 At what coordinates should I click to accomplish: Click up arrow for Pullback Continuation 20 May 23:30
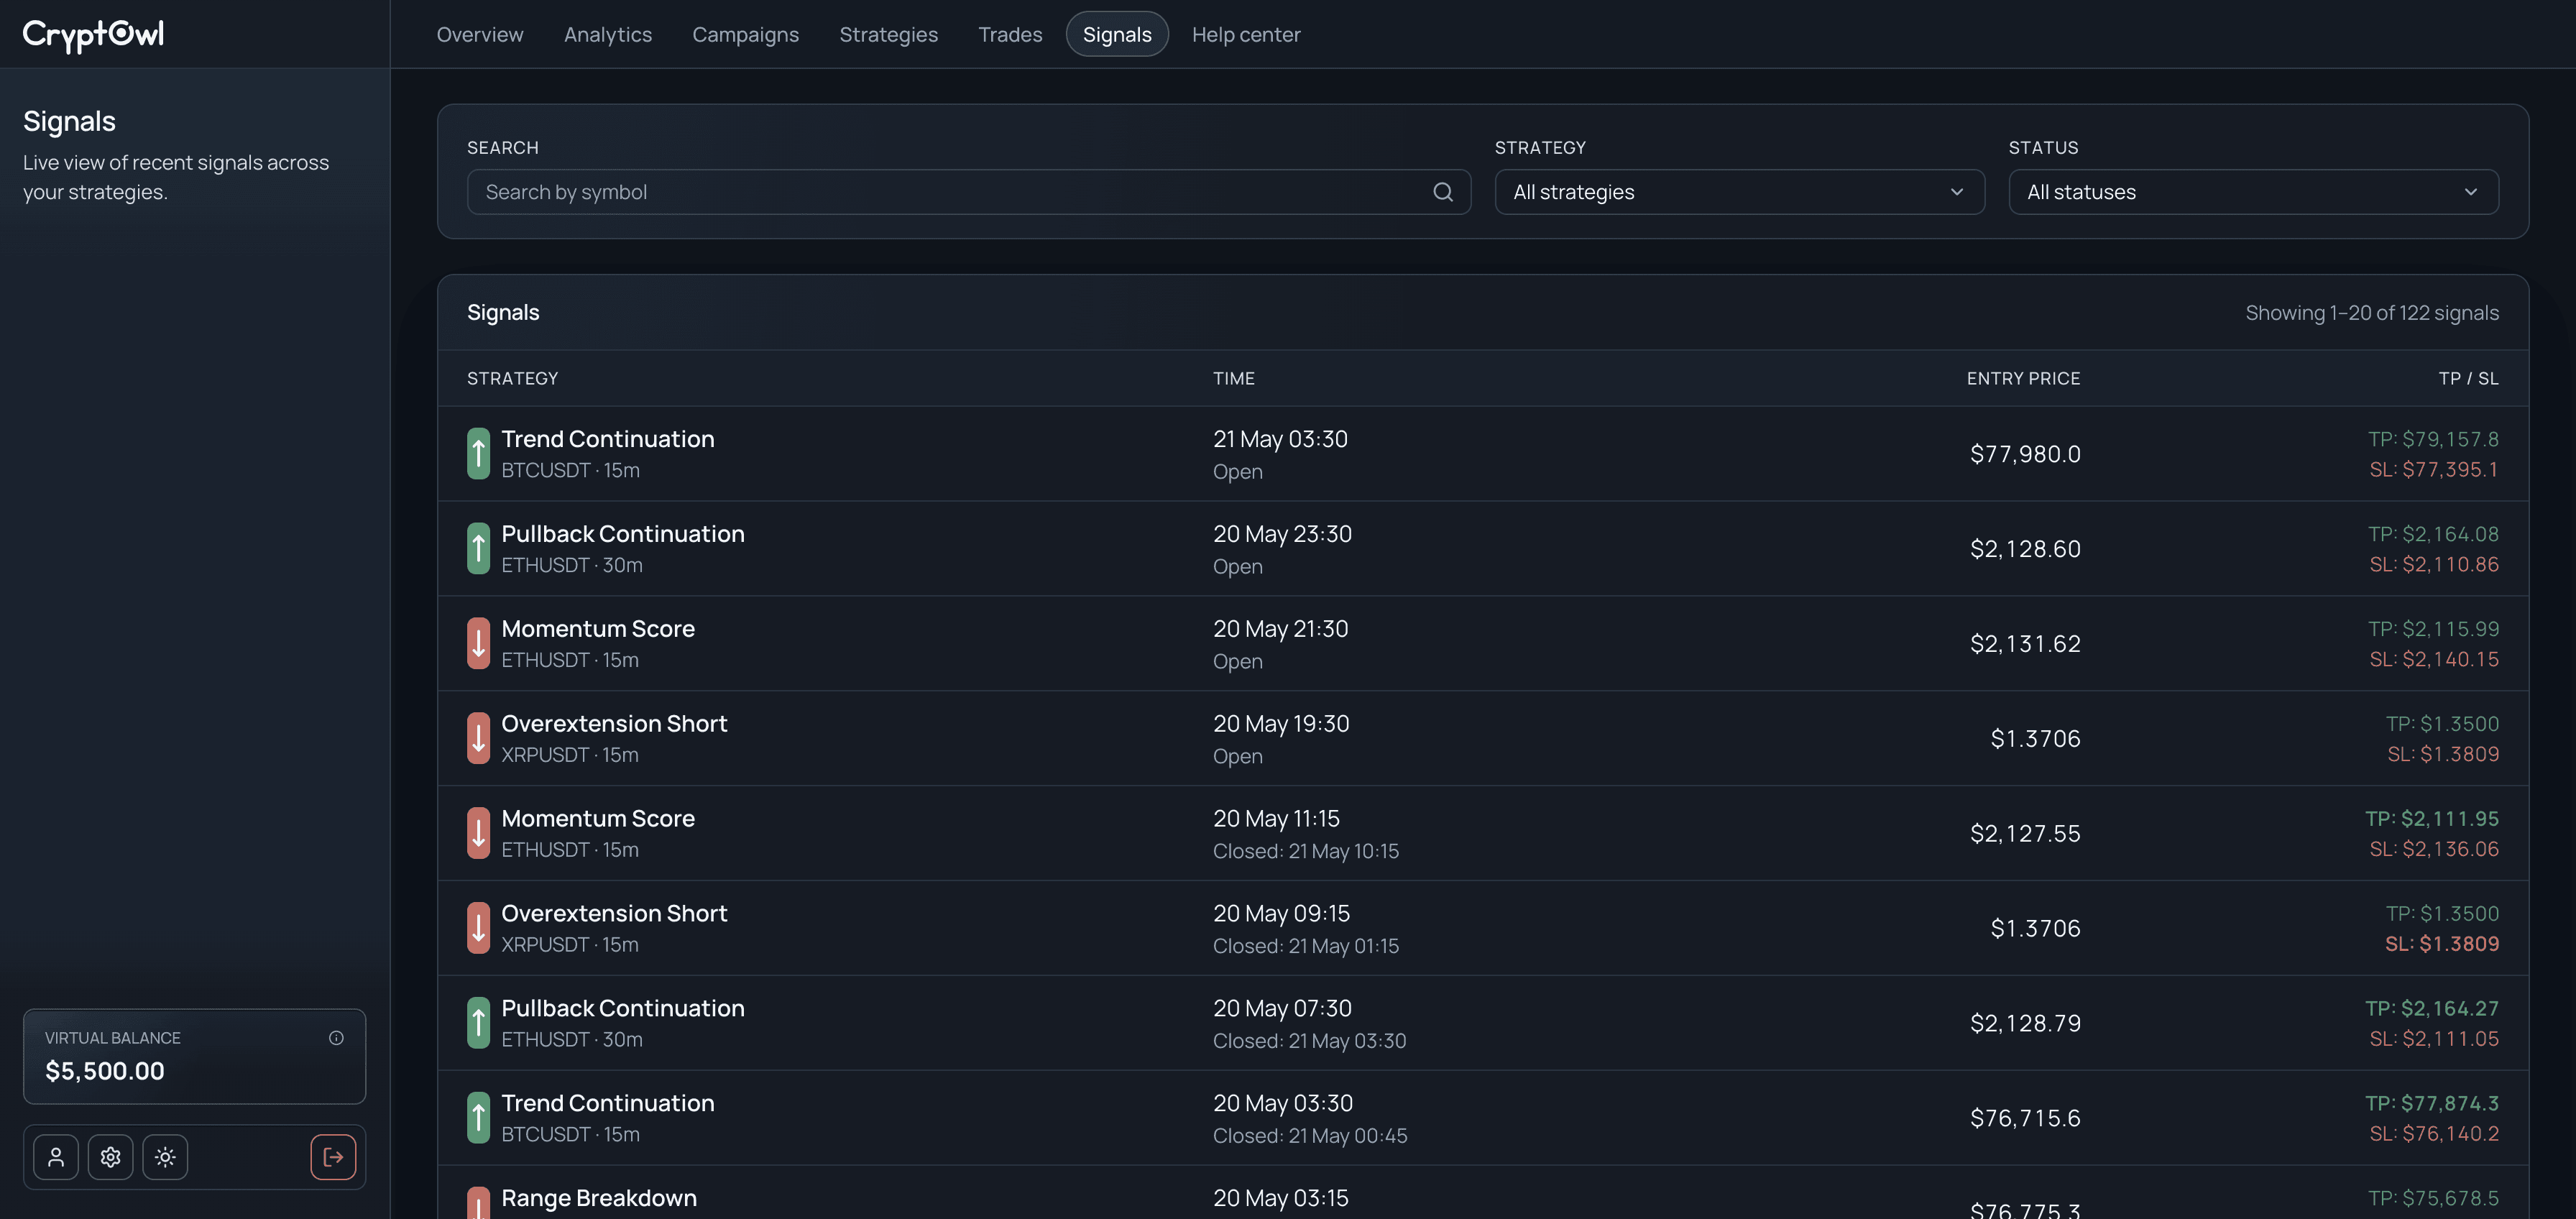(x=478, y=549)
